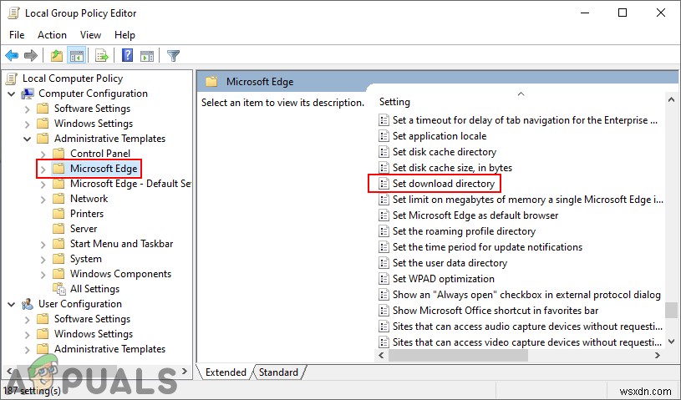Click policy icon beside Set application locale
Screen dimensions: 681x400
coord(384,136)
